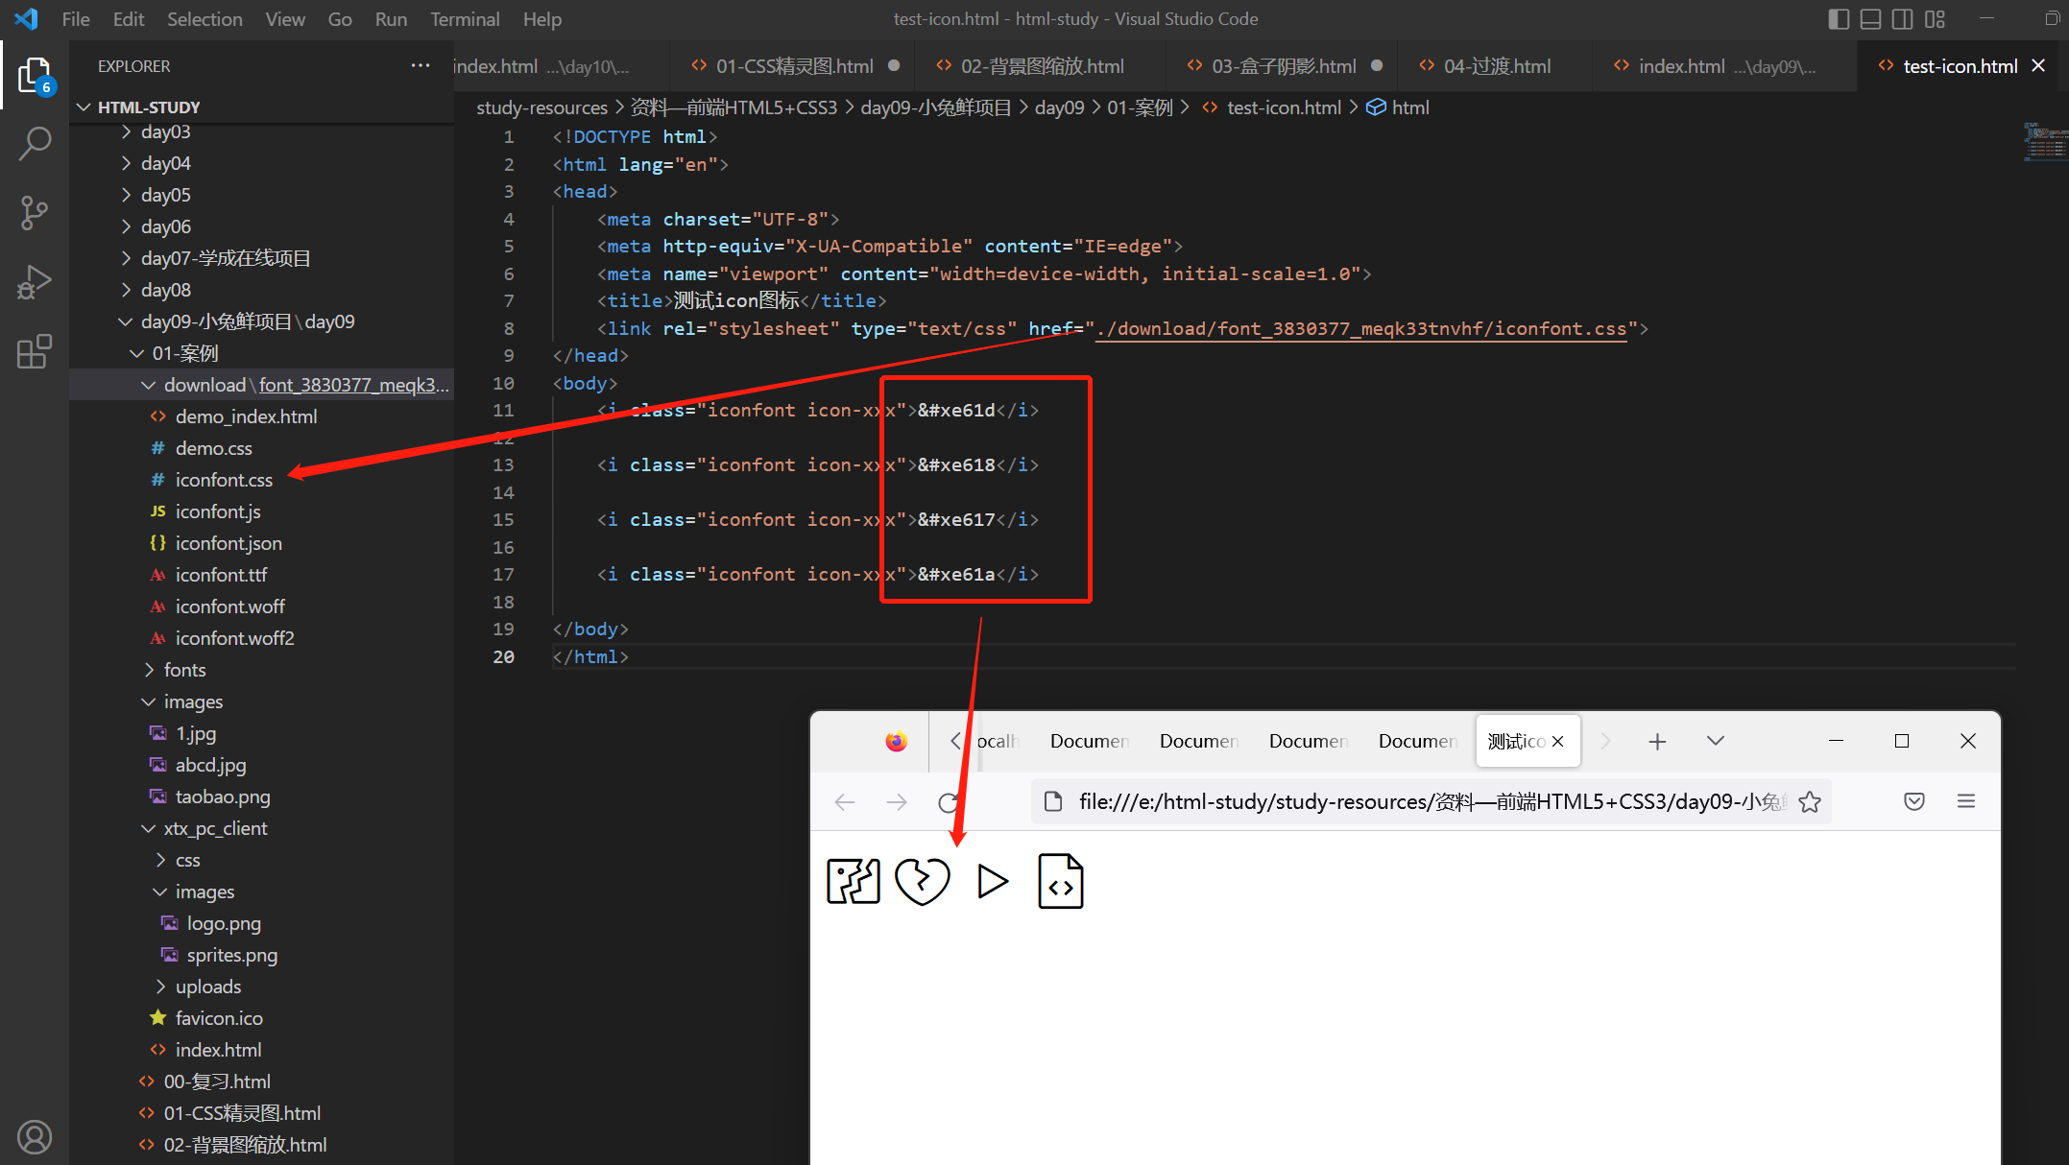Expand the fonts folder
Image resolution: width=2069 pixels, height=1165 pixels.
pos(184,670)
